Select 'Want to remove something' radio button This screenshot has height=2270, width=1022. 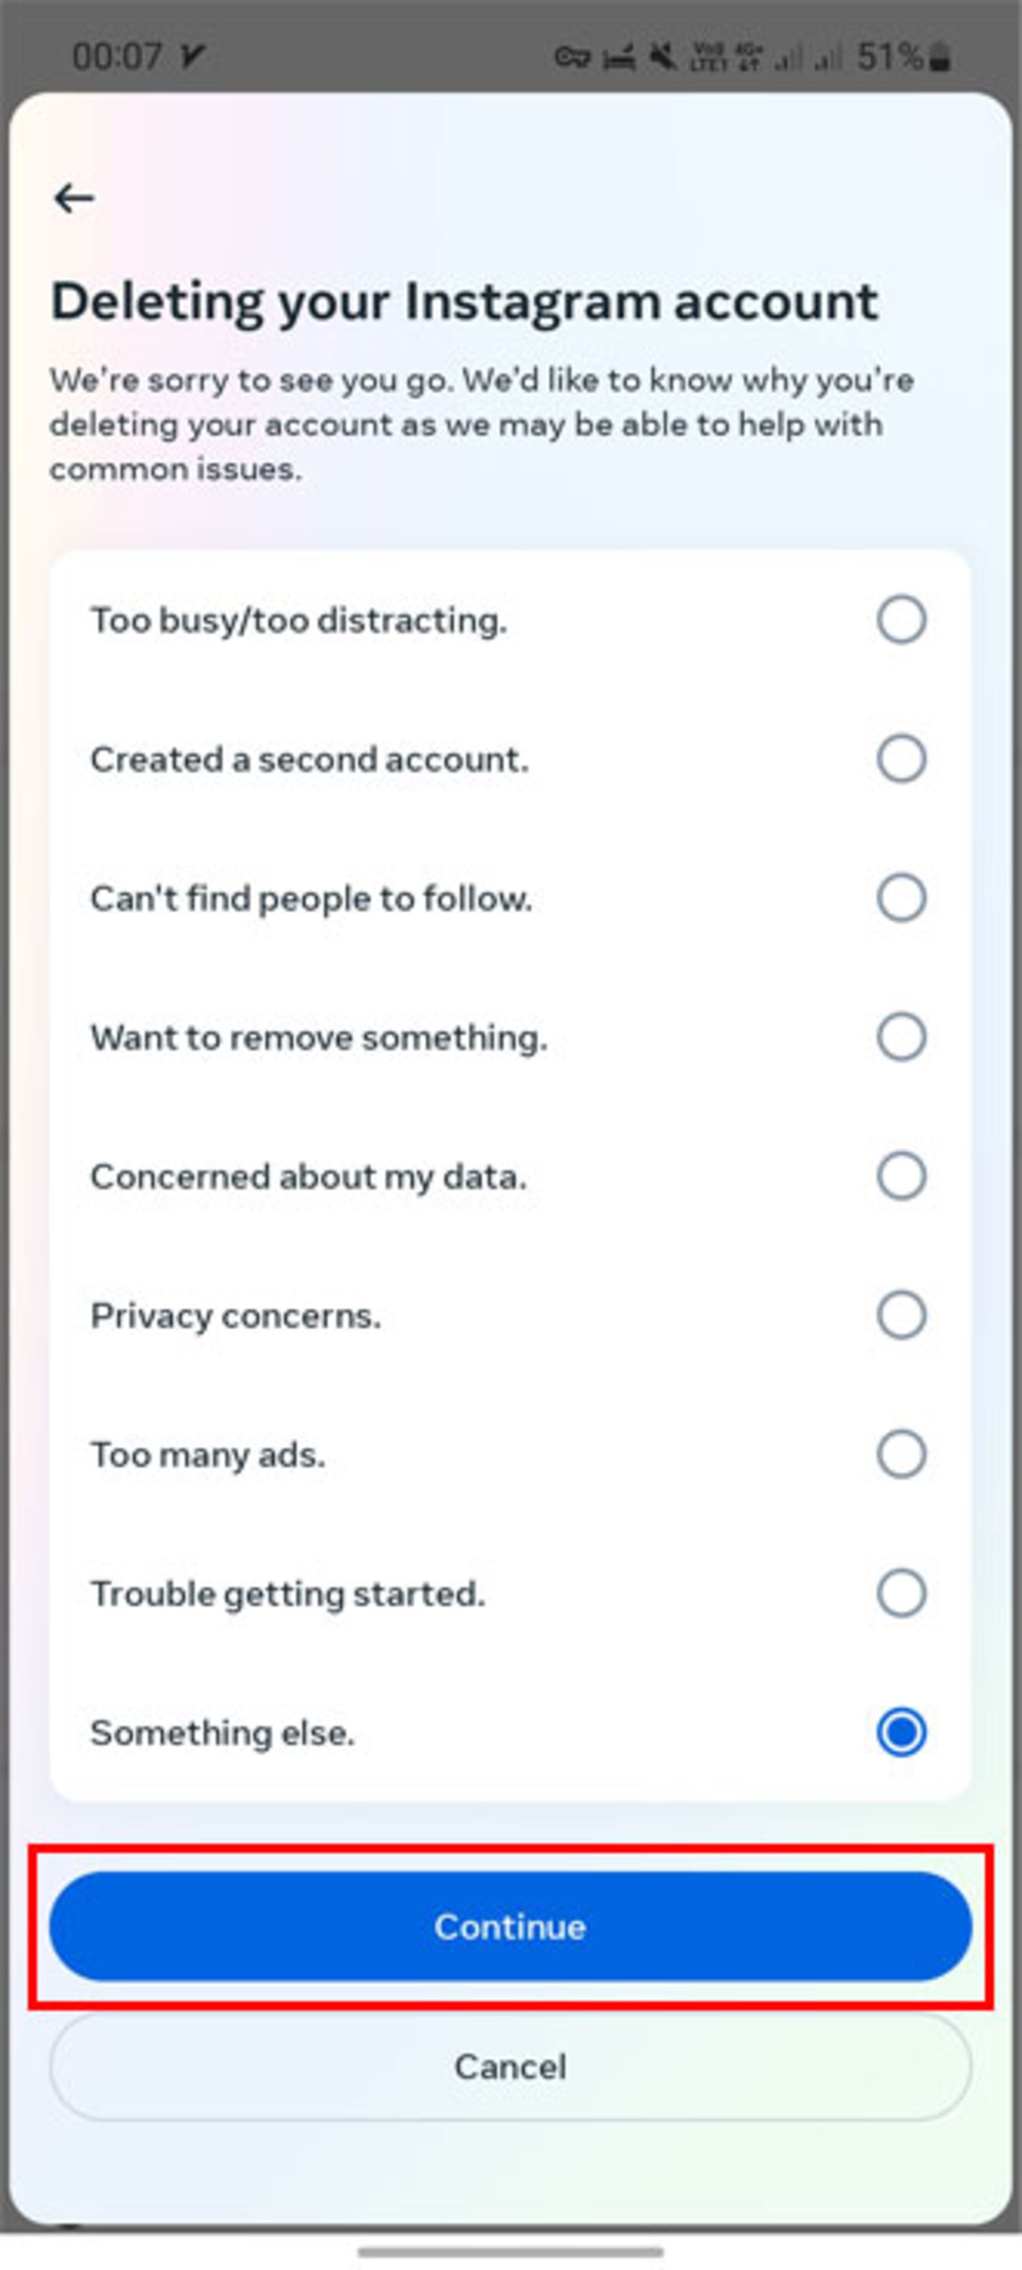[901, 1036]
